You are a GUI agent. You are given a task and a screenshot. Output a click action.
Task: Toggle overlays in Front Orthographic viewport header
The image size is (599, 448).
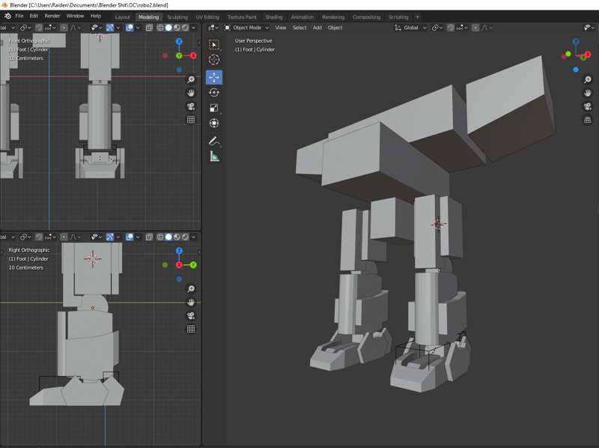pyautogui.click(x=130, y=28)
